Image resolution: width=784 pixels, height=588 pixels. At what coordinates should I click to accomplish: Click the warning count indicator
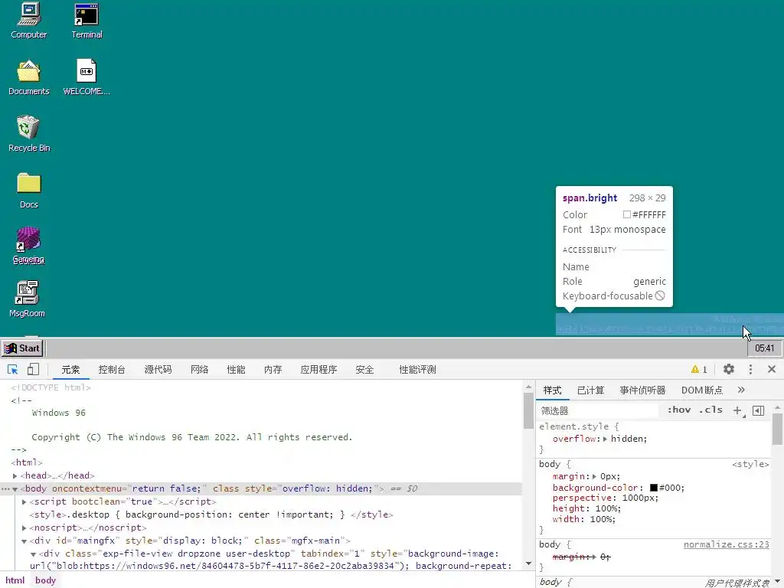coord(699,370)
